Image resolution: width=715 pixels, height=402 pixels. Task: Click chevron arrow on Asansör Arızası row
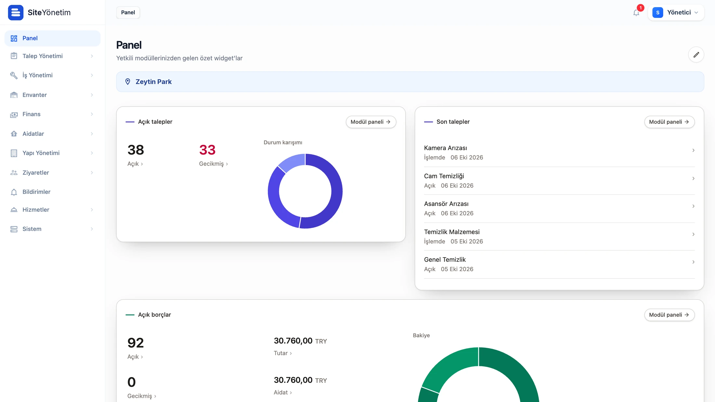point(693,206)
